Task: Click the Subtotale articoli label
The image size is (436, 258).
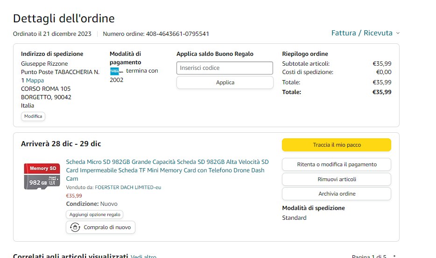Action: coord(306,63)
